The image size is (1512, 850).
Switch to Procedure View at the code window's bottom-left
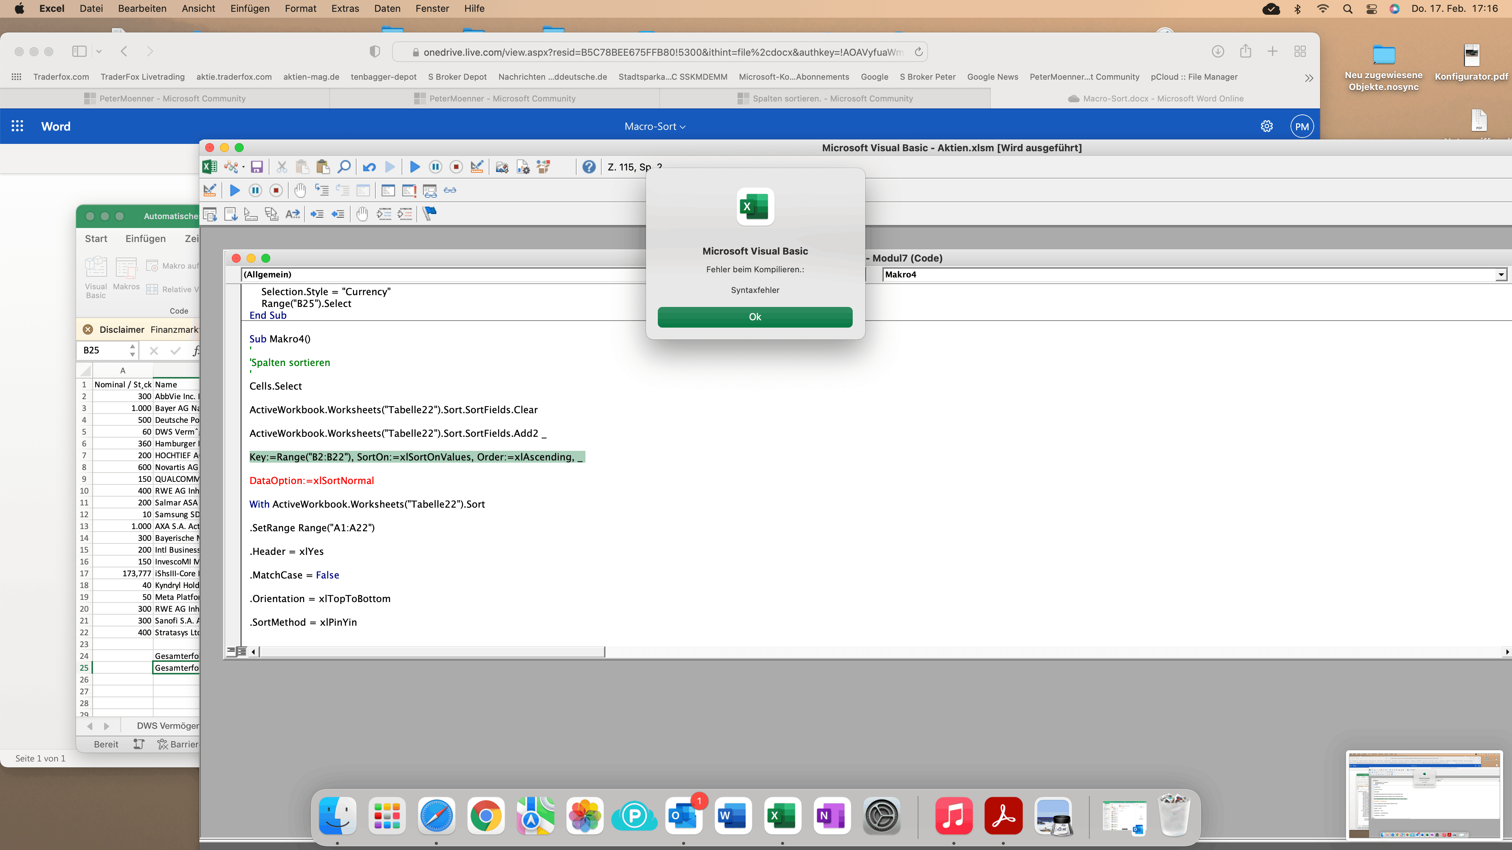pos(231,651)
